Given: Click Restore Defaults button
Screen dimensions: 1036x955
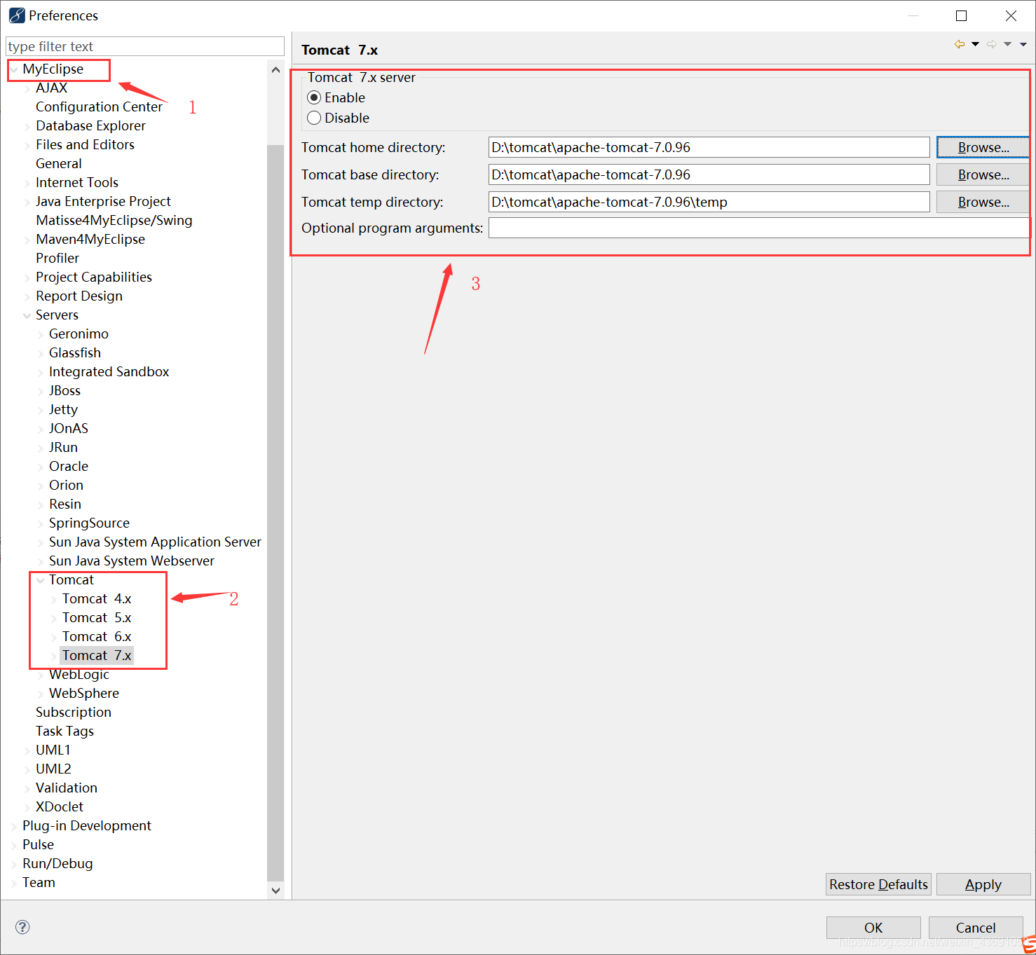Looking at the screenshot, I should point(878,884).
